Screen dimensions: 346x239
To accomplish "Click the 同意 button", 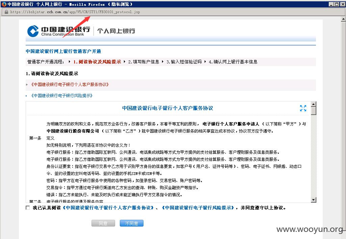I will click(x=103, y=223).
